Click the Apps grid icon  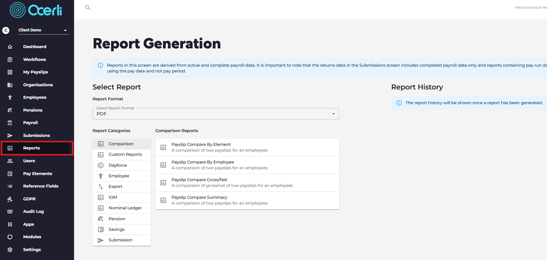pos(10,224)
